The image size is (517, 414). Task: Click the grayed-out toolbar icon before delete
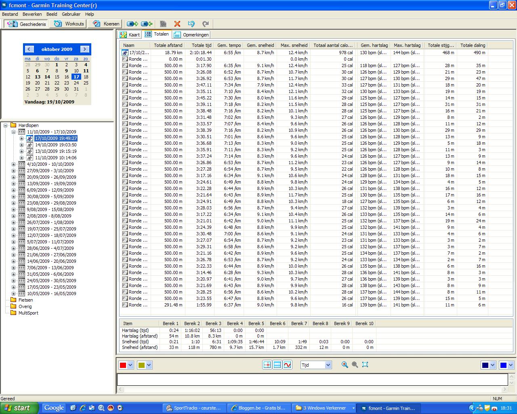163,24
